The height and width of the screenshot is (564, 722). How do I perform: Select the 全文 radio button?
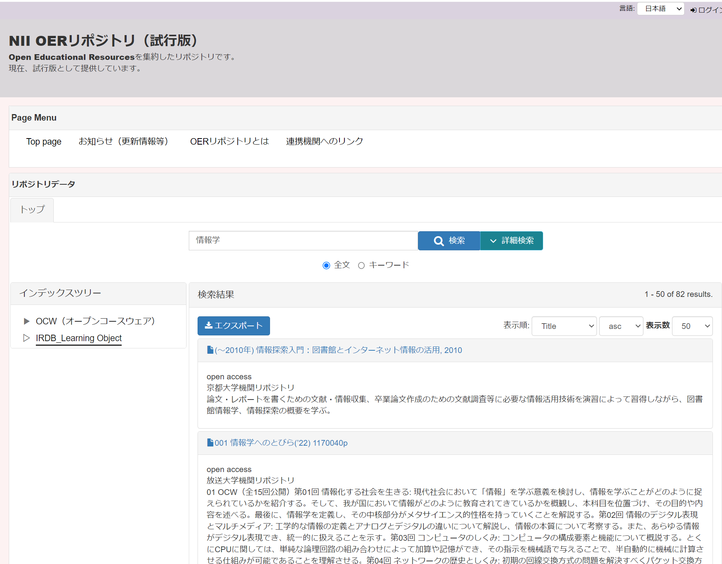pyautogui.click(x=326, y=265)
